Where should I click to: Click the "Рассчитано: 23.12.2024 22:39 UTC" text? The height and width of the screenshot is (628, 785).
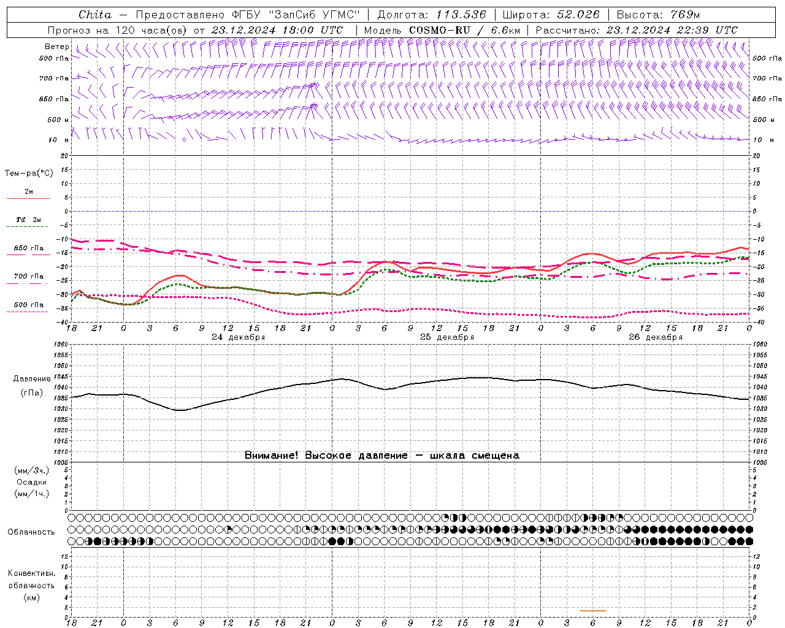637,30
